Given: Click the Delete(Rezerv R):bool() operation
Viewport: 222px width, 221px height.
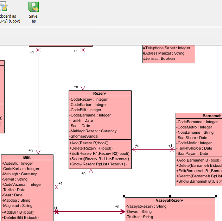Looking at the screenshot, I should 91,148.
